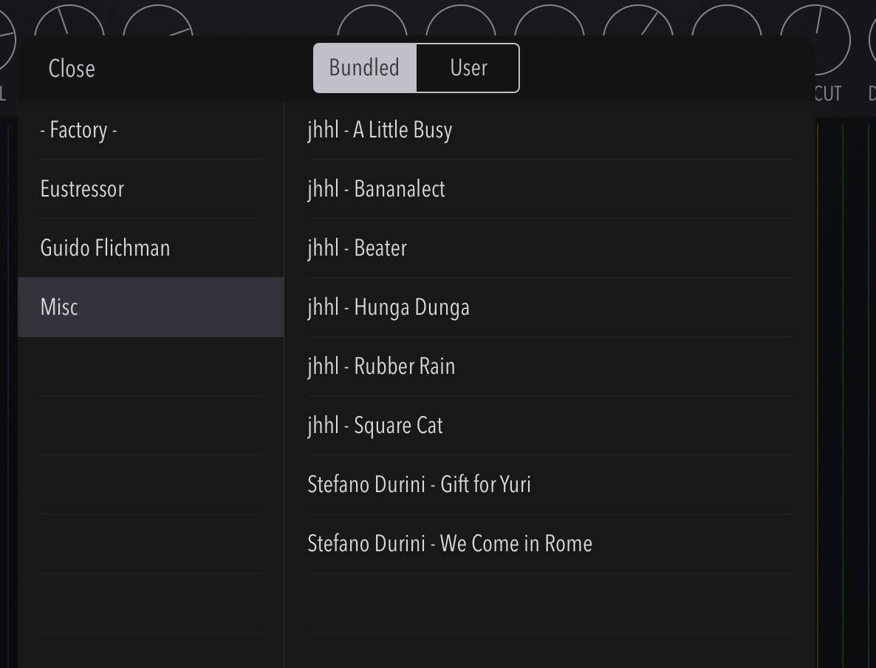
Task: Switch to the User presets tab
Action: 468,67
